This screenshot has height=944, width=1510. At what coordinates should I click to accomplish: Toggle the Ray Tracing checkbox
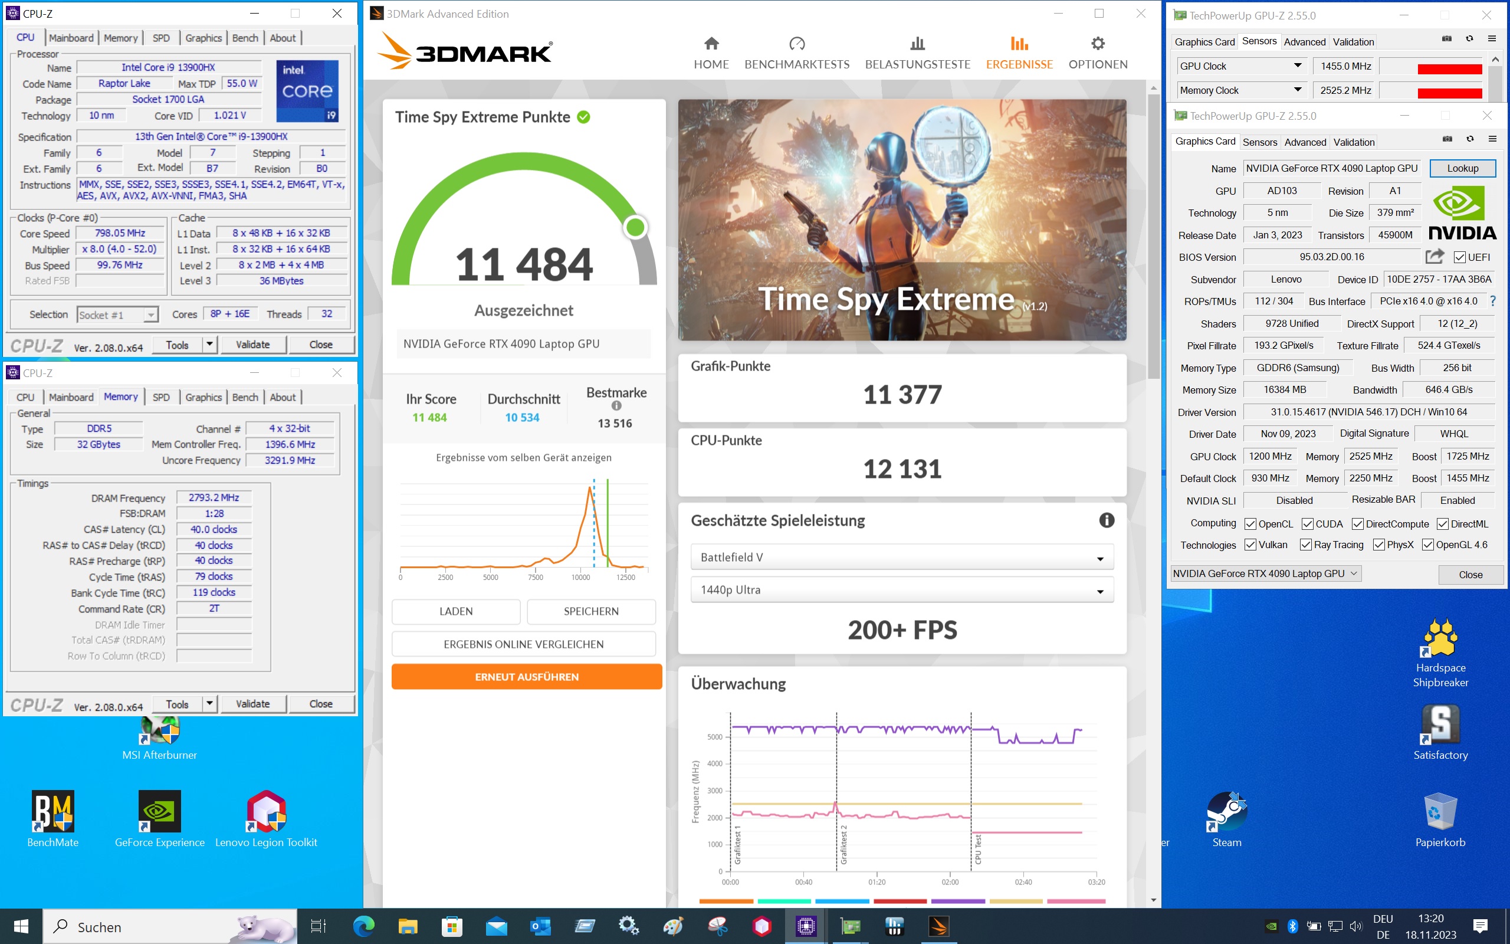coord(1305,545)
